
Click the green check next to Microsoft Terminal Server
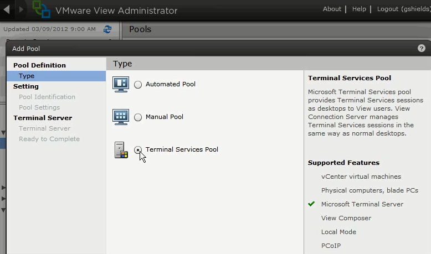click(311, 204)
